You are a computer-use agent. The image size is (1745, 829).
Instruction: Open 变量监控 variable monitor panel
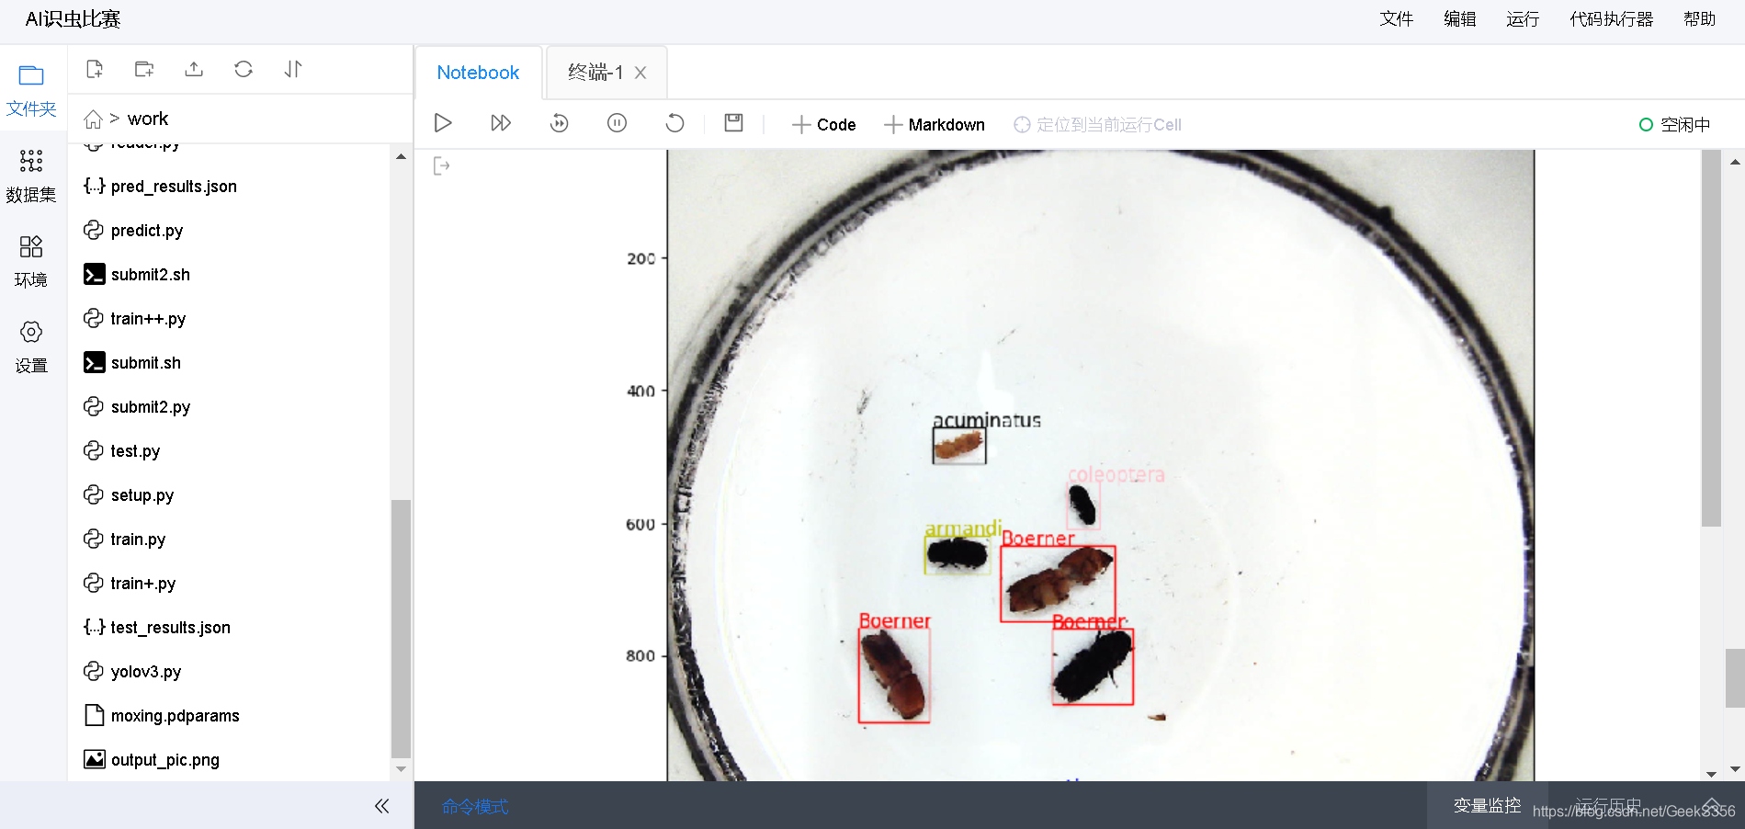(x=1487, y=806)
